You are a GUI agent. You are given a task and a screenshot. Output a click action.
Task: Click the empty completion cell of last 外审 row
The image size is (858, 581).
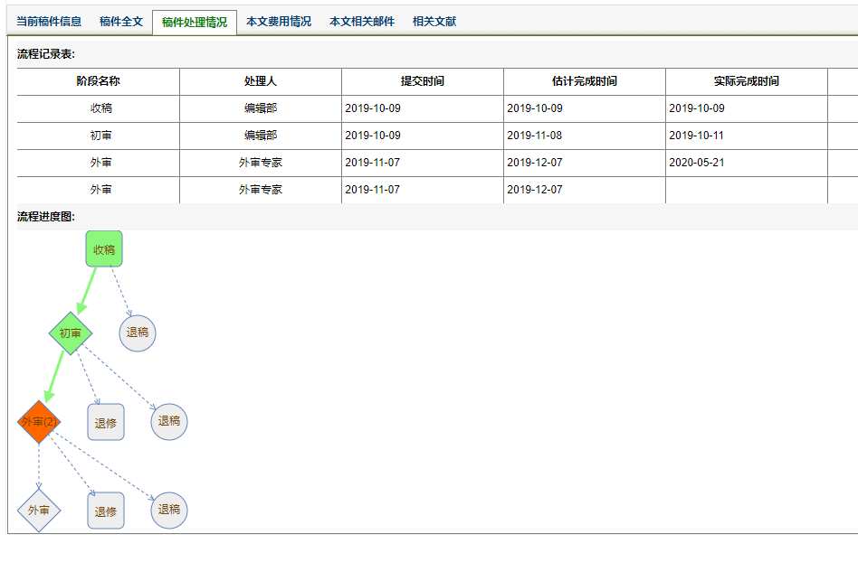[747, 190]
